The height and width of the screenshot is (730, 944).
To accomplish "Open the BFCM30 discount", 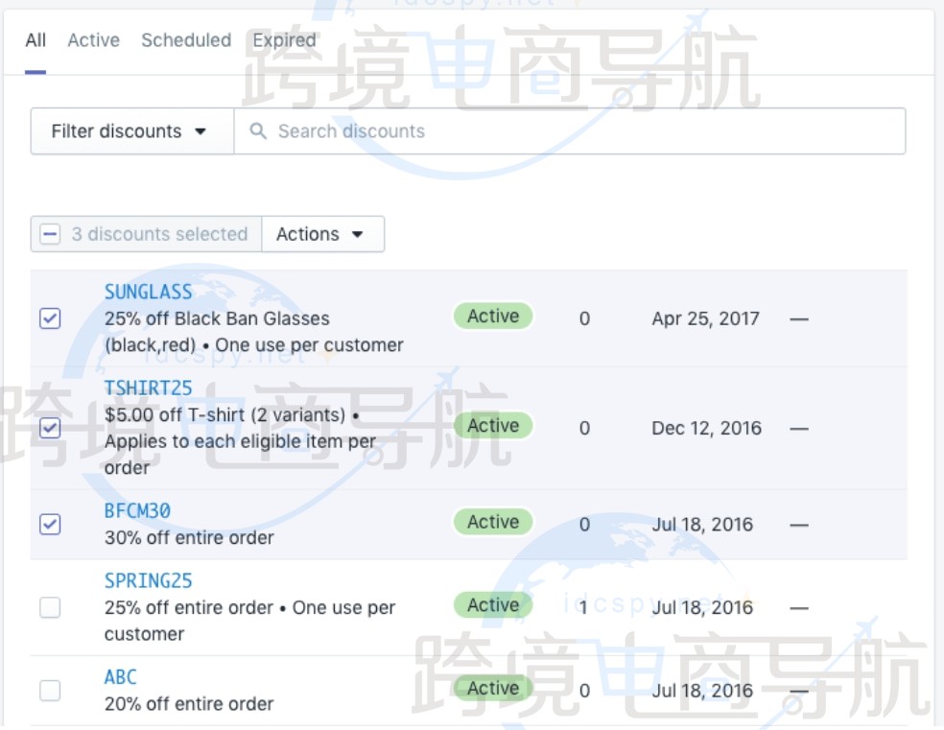I will [x=137, y=511].
